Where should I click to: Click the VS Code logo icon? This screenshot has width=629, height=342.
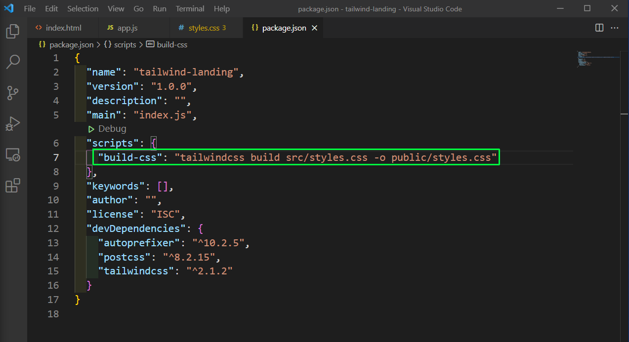[9, 8]
